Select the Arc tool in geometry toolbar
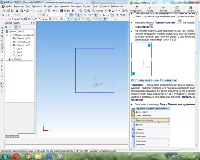This screenshot has width=200, height=160. pyautogui.click(x=18, y=19)
